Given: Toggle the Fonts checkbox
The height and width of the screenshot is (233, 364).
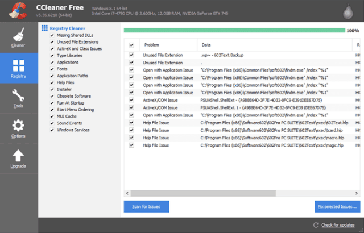Looking at the screenshot, I should (52, 69).
